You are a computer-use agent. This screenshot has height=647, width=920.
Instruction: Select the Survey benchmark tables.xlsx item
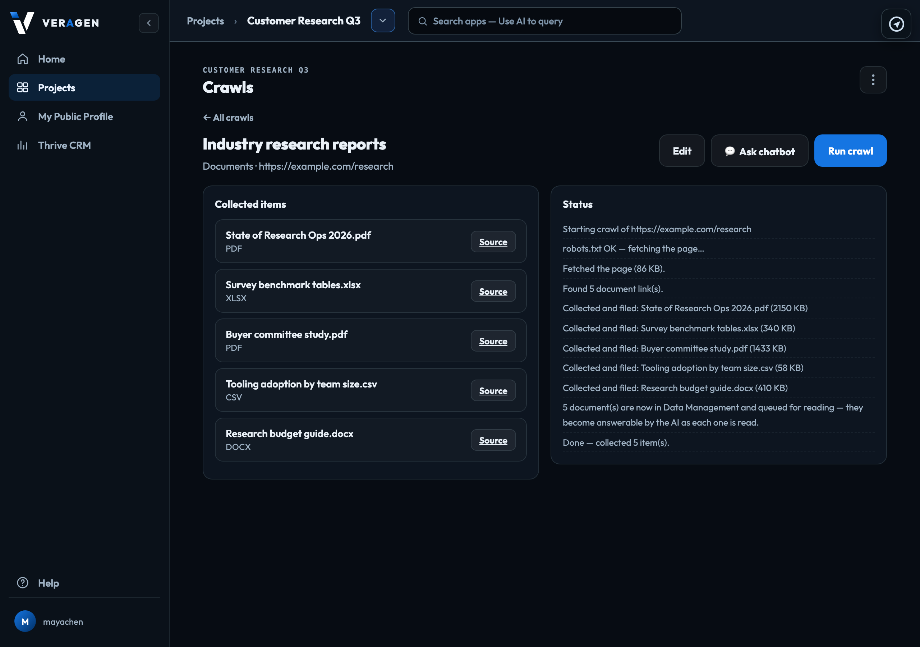tap(371, 291)
